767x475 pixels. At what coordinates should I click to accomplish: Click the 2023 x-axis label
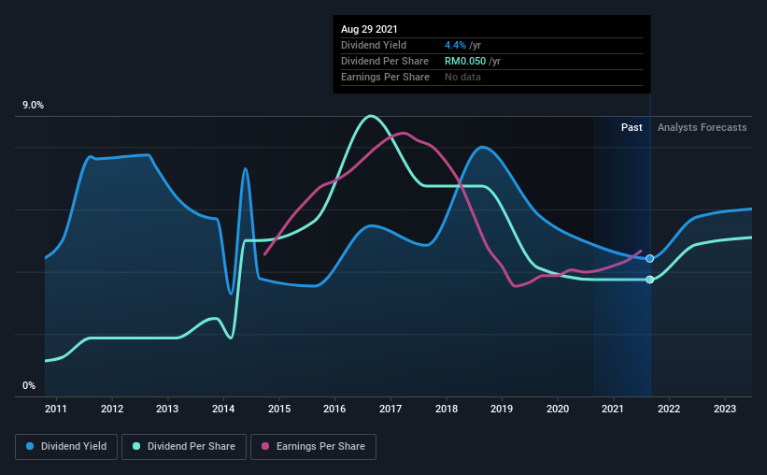[x=725, y=409]
